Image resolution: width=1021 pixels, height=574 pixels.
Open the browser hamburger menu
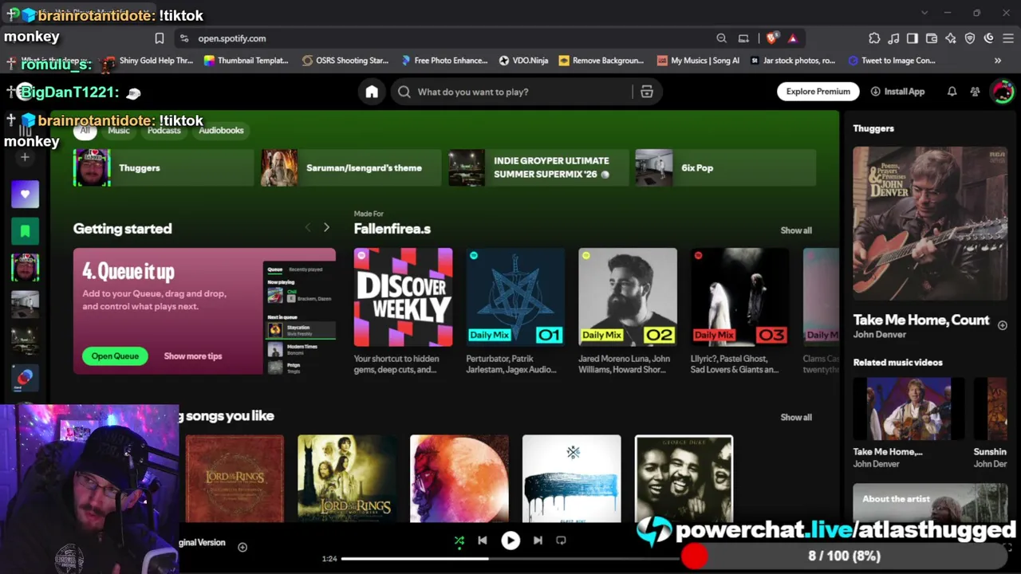click(x=1008, y=38)
